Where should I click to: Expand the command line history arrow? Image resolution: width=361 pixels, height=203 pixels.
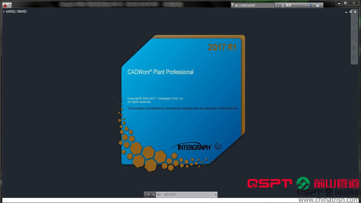[216, 194]
